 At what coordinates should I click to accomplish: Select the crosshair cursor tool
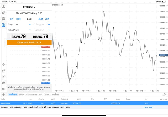point(3,64)
